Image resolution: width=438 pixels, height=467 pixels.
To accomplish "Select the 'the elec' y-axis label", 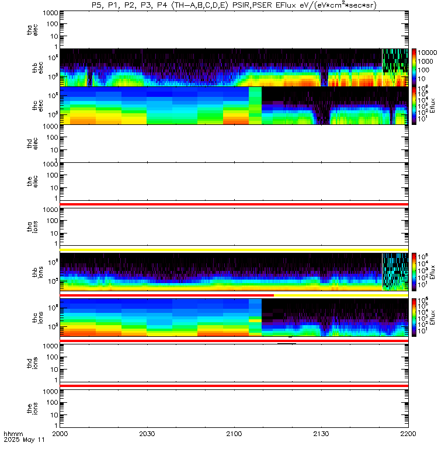I will [x=32, y=182].
